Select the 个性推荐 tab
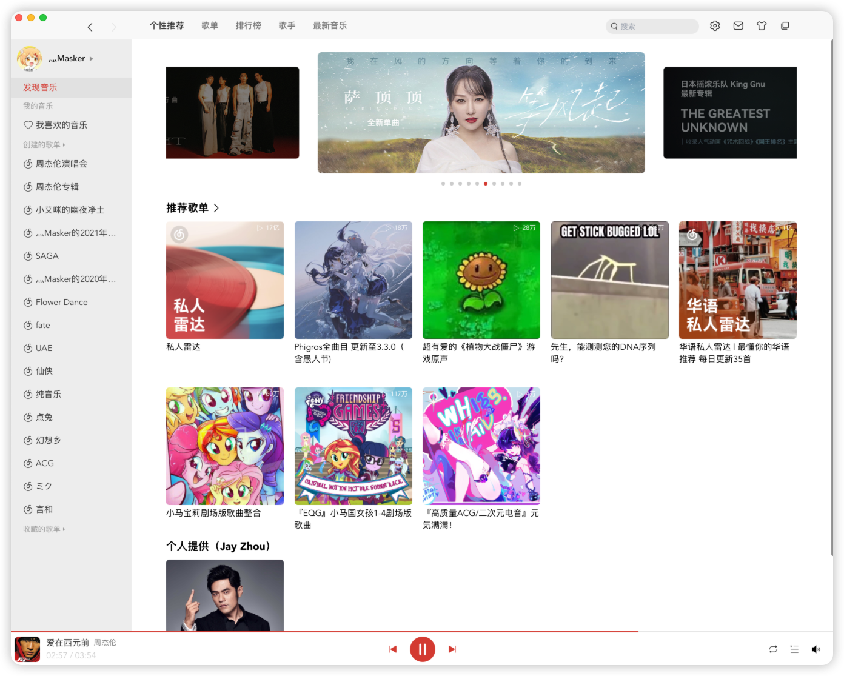Viewport: 844px width, 676px height. [167, 25]
